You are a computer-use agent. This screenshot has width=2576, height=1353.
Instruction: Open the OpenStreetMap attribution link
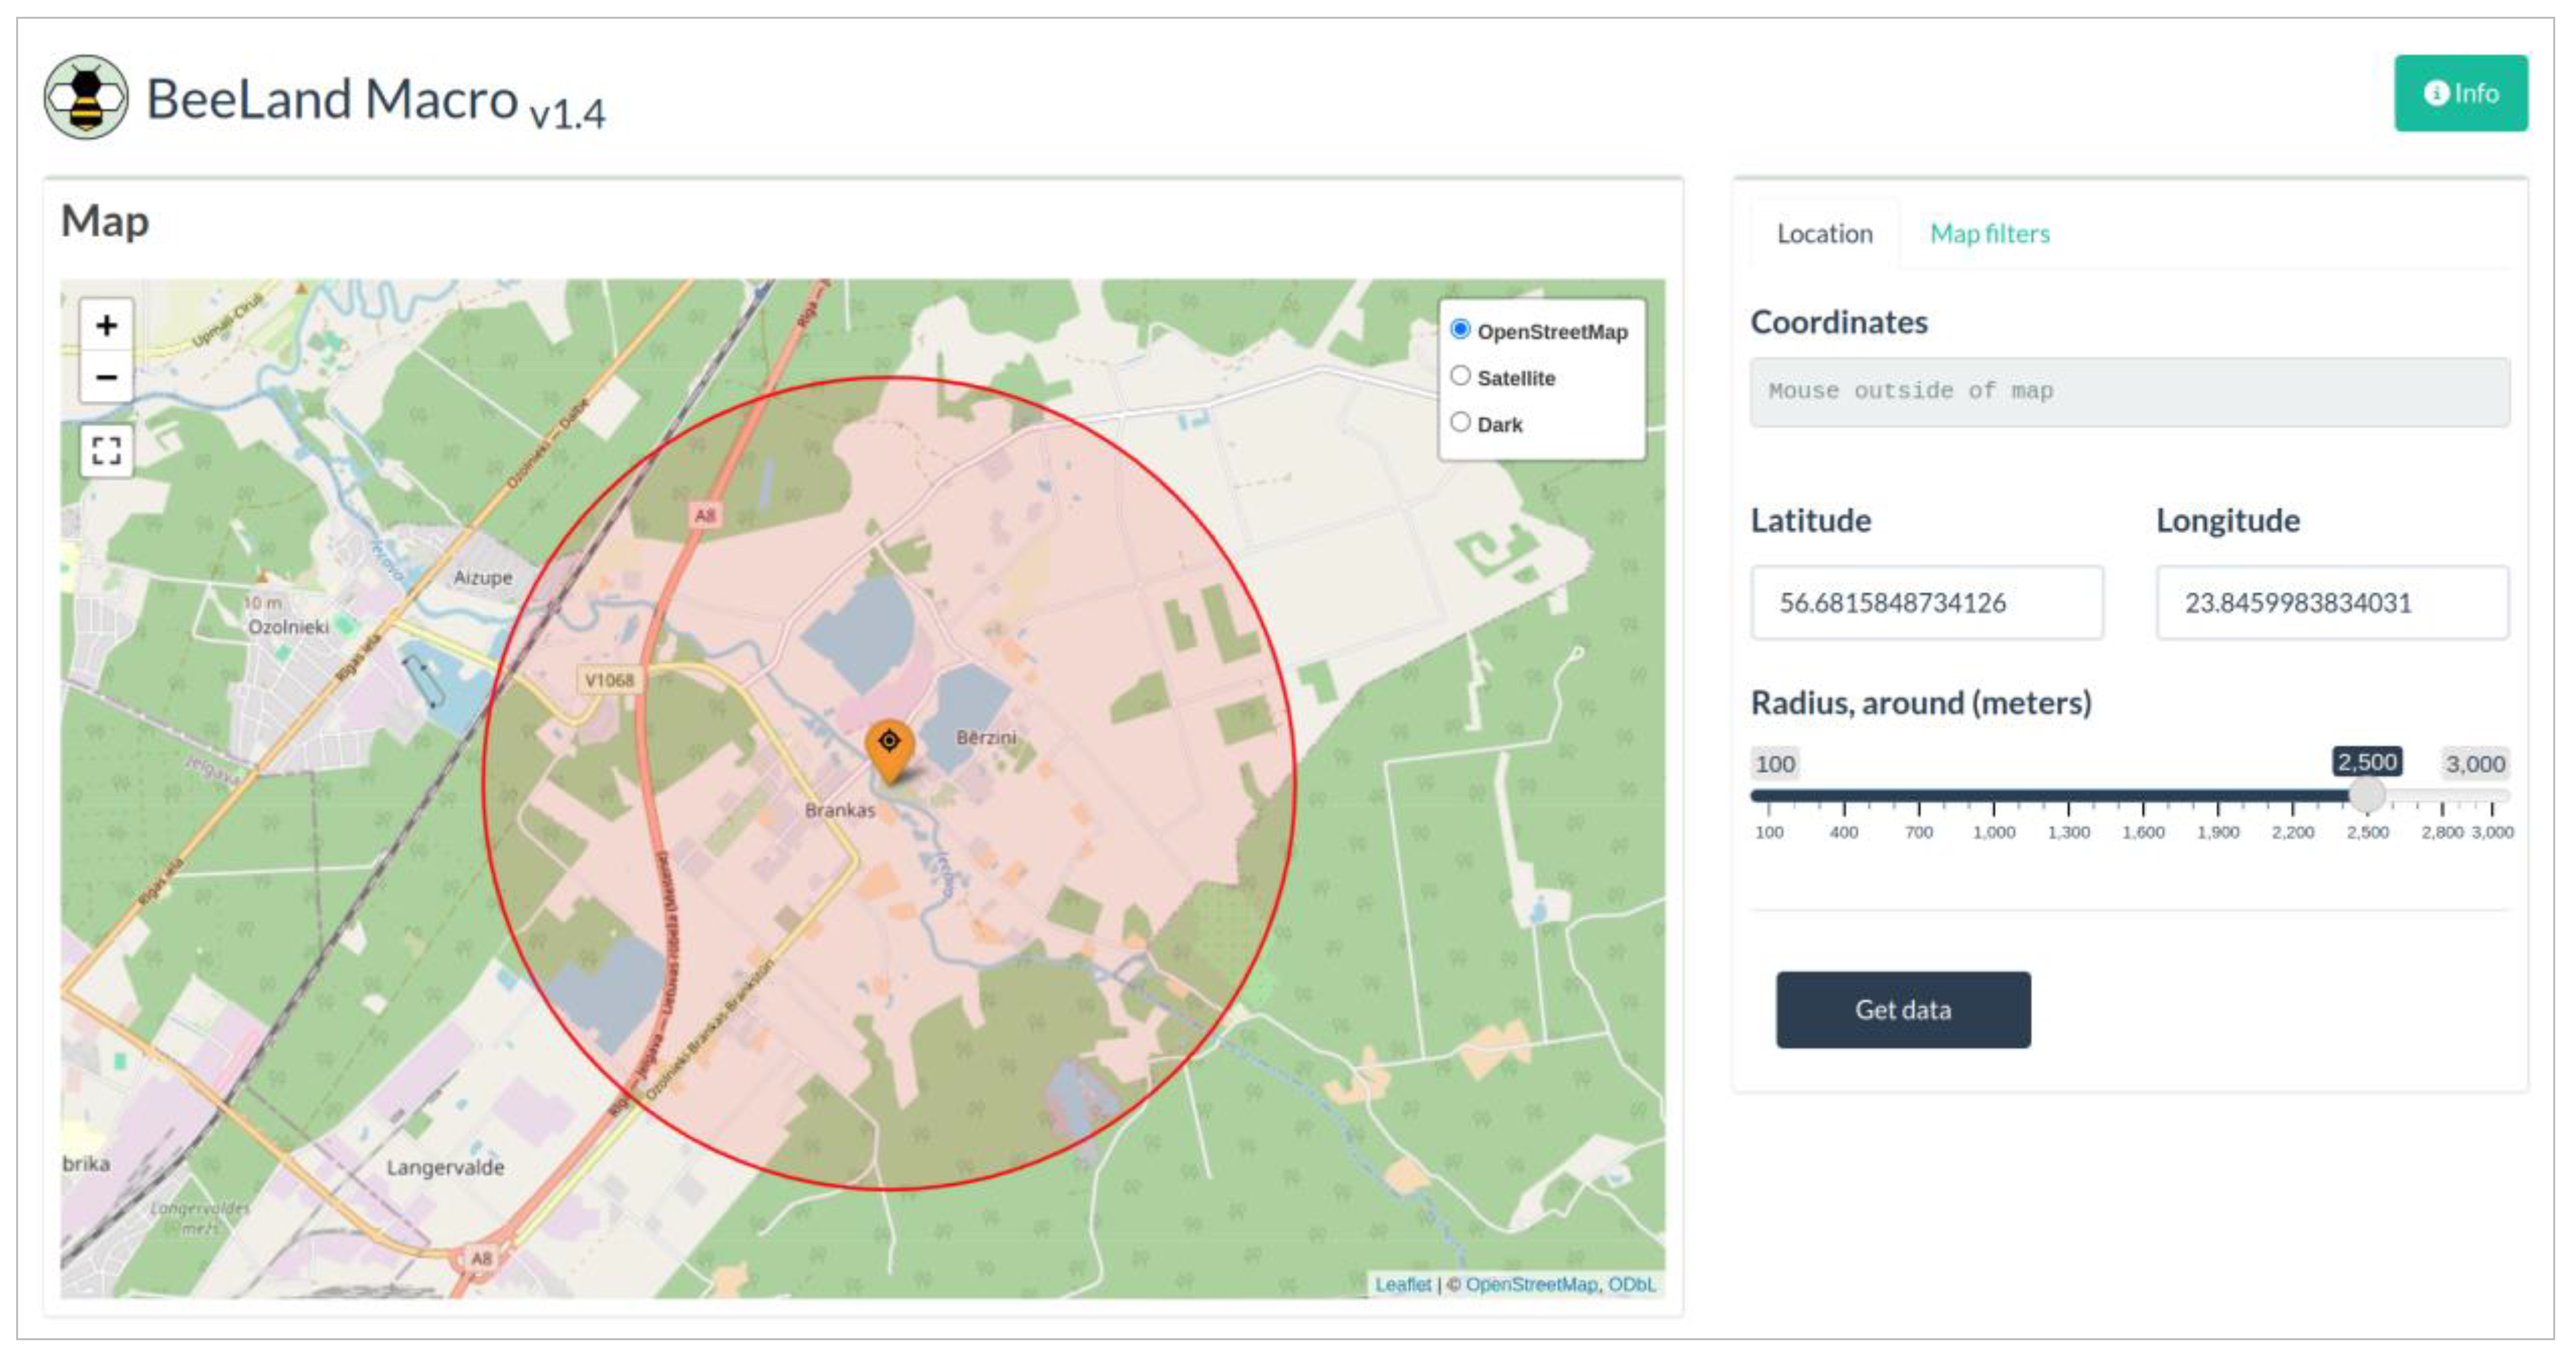point(1531,1284)
